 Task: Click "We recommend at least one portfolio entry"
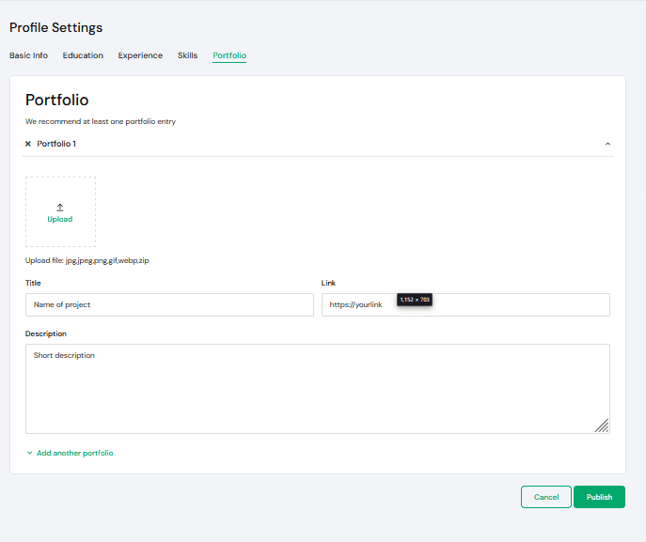coord(101,121)
